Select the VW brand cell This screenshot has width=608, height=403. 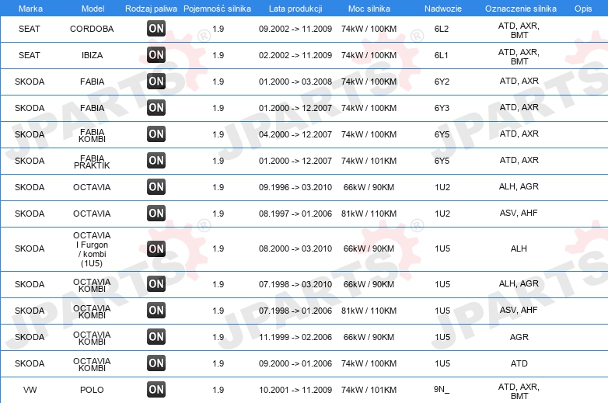[30, 390]
